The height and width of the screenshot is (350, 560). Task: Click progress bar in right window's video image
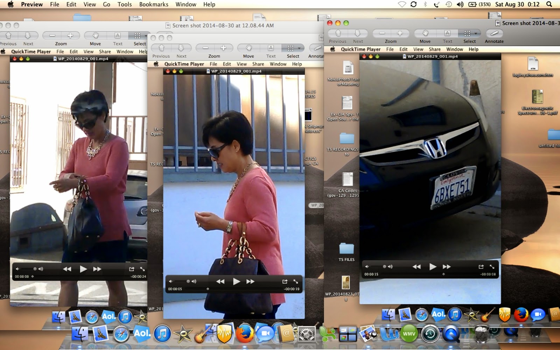[430, 274]
